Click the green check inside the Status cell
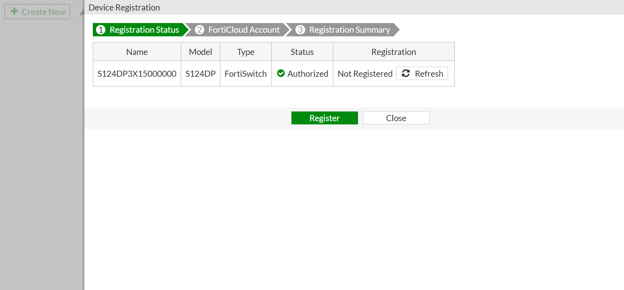Screen dimensions: 624x290 (x=281, y=74)
